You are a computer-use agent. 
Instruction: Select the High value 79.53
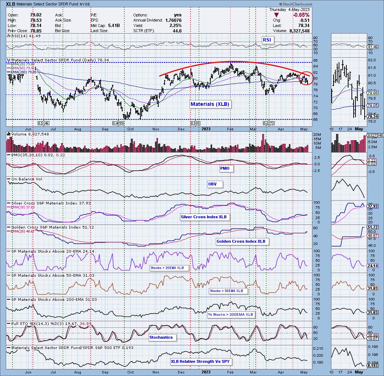click(36, 20)
